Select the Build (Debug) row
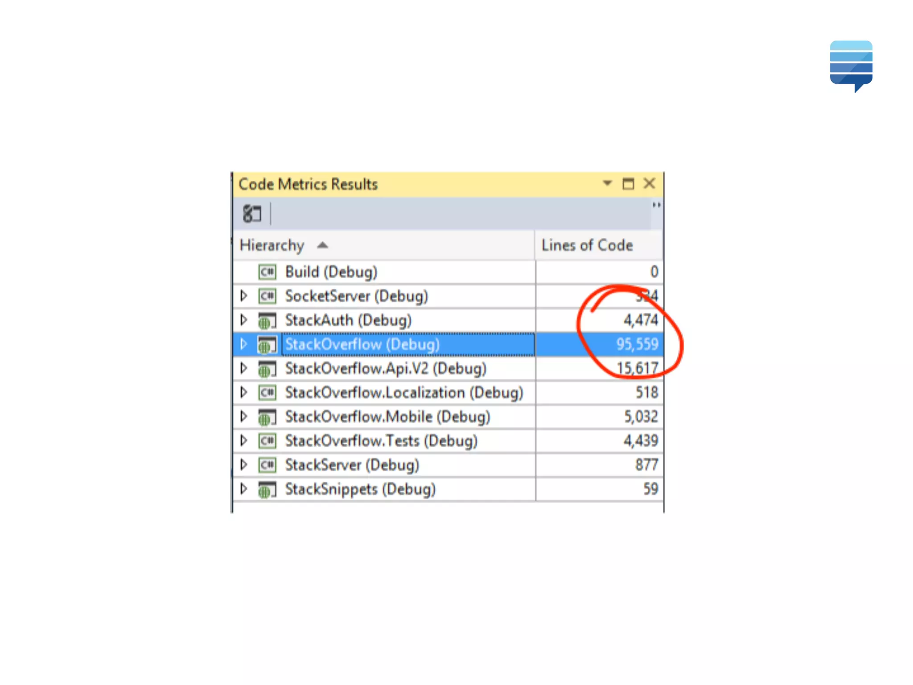Viewport: 913px width, 685px height. coord(448,272)
